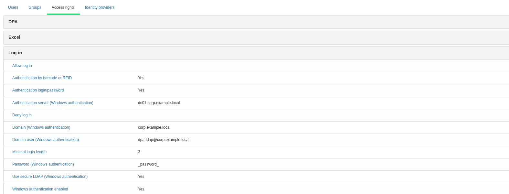Click the _password_ value
This screenshot has width=509, height=194.
click(148, 164)
